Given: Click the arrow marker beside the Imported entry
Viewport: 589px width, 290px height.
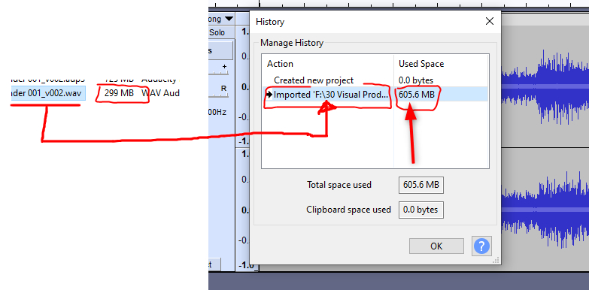Looking at the screenshot, I should (269, 95).
